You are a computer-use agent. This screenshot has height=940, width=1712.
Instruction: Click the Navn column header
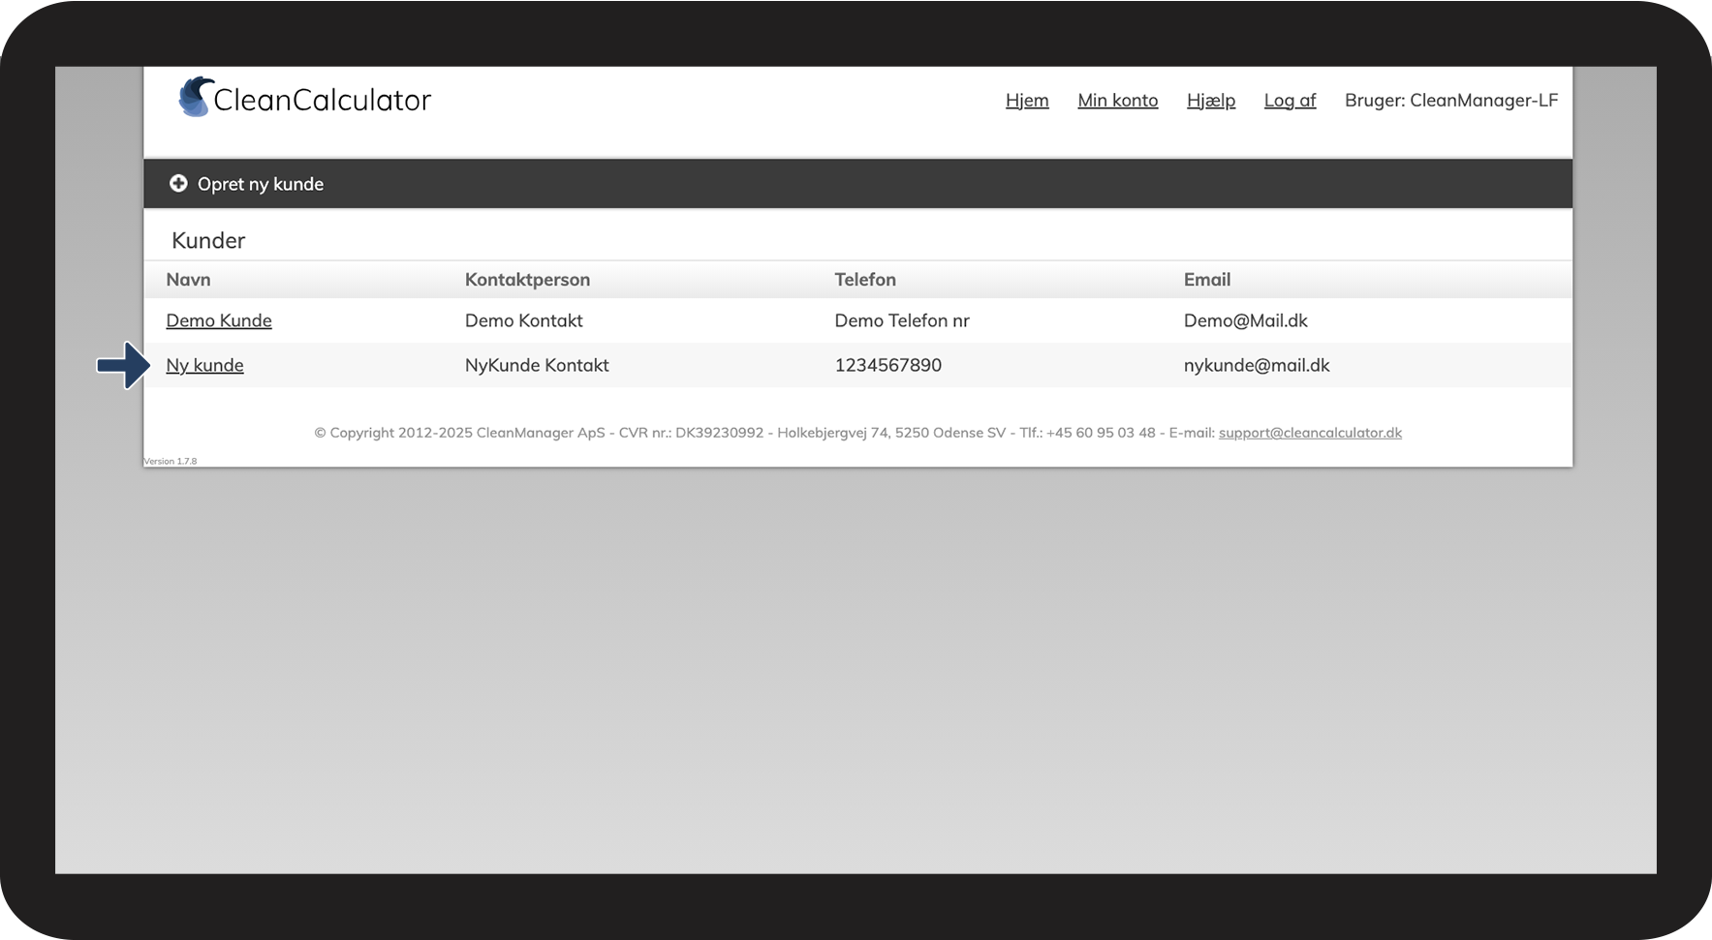188,280
